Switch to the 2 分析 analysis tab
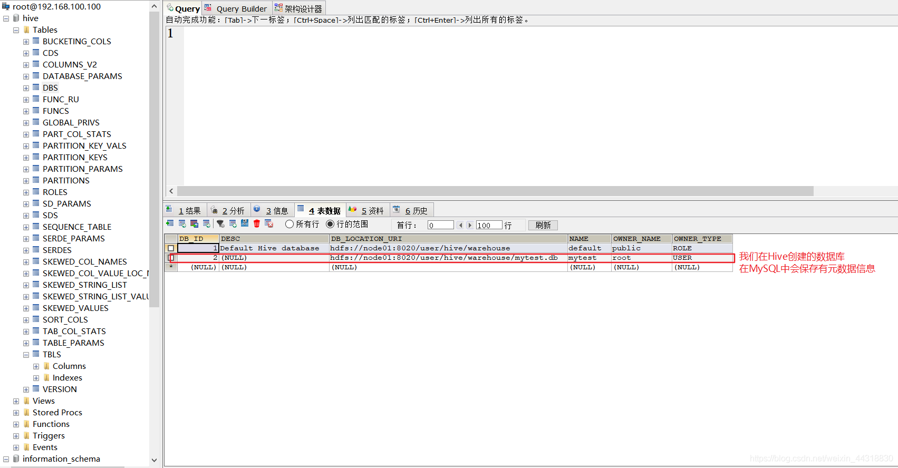898x468 pixels. pyautogui.click(x=228, y=210)
